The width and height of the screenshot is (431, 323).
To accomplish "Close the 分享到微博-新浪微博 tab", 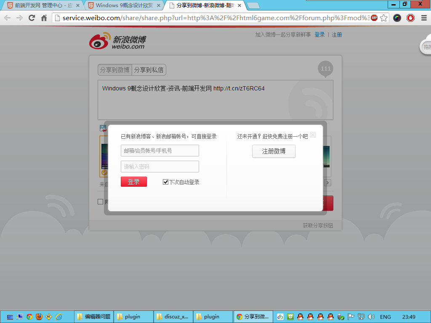I will coord(239,5).
